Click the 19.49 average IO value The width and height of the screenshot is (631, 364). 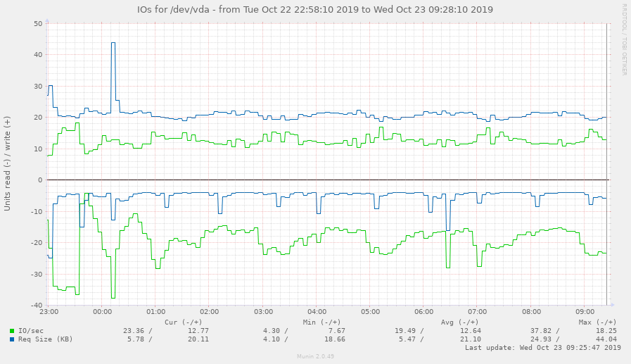pos(404,331)
